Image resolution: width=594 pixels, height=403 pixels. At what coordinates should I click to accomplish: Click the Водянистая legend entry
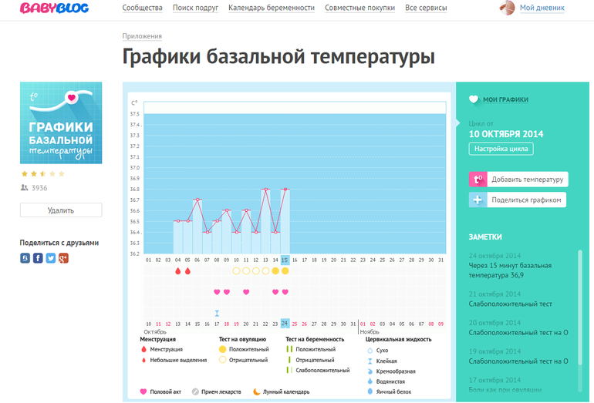pyautogui.click(x=386, y=381)
